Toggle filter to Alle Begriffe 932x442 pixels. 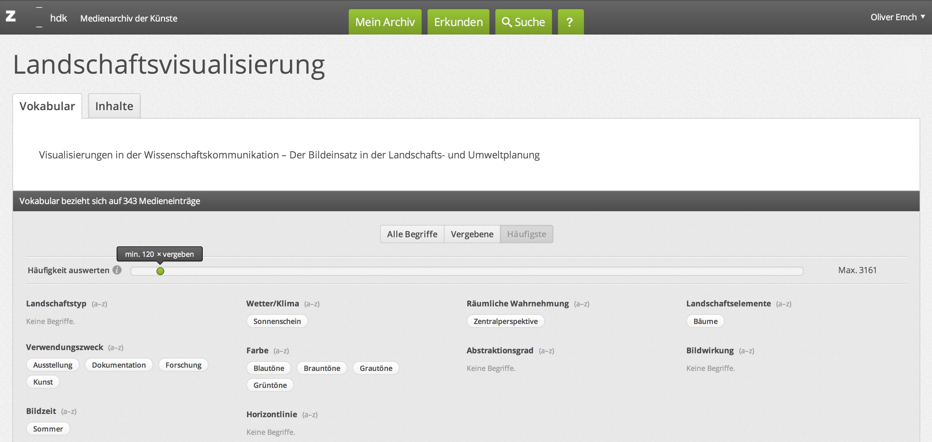(x=412, y=234)
